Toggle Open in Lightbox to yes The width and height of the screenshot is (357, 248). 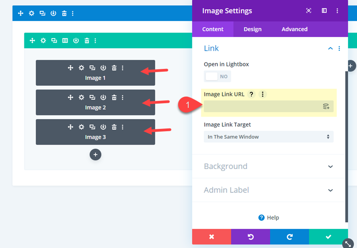tap(217, 76)
